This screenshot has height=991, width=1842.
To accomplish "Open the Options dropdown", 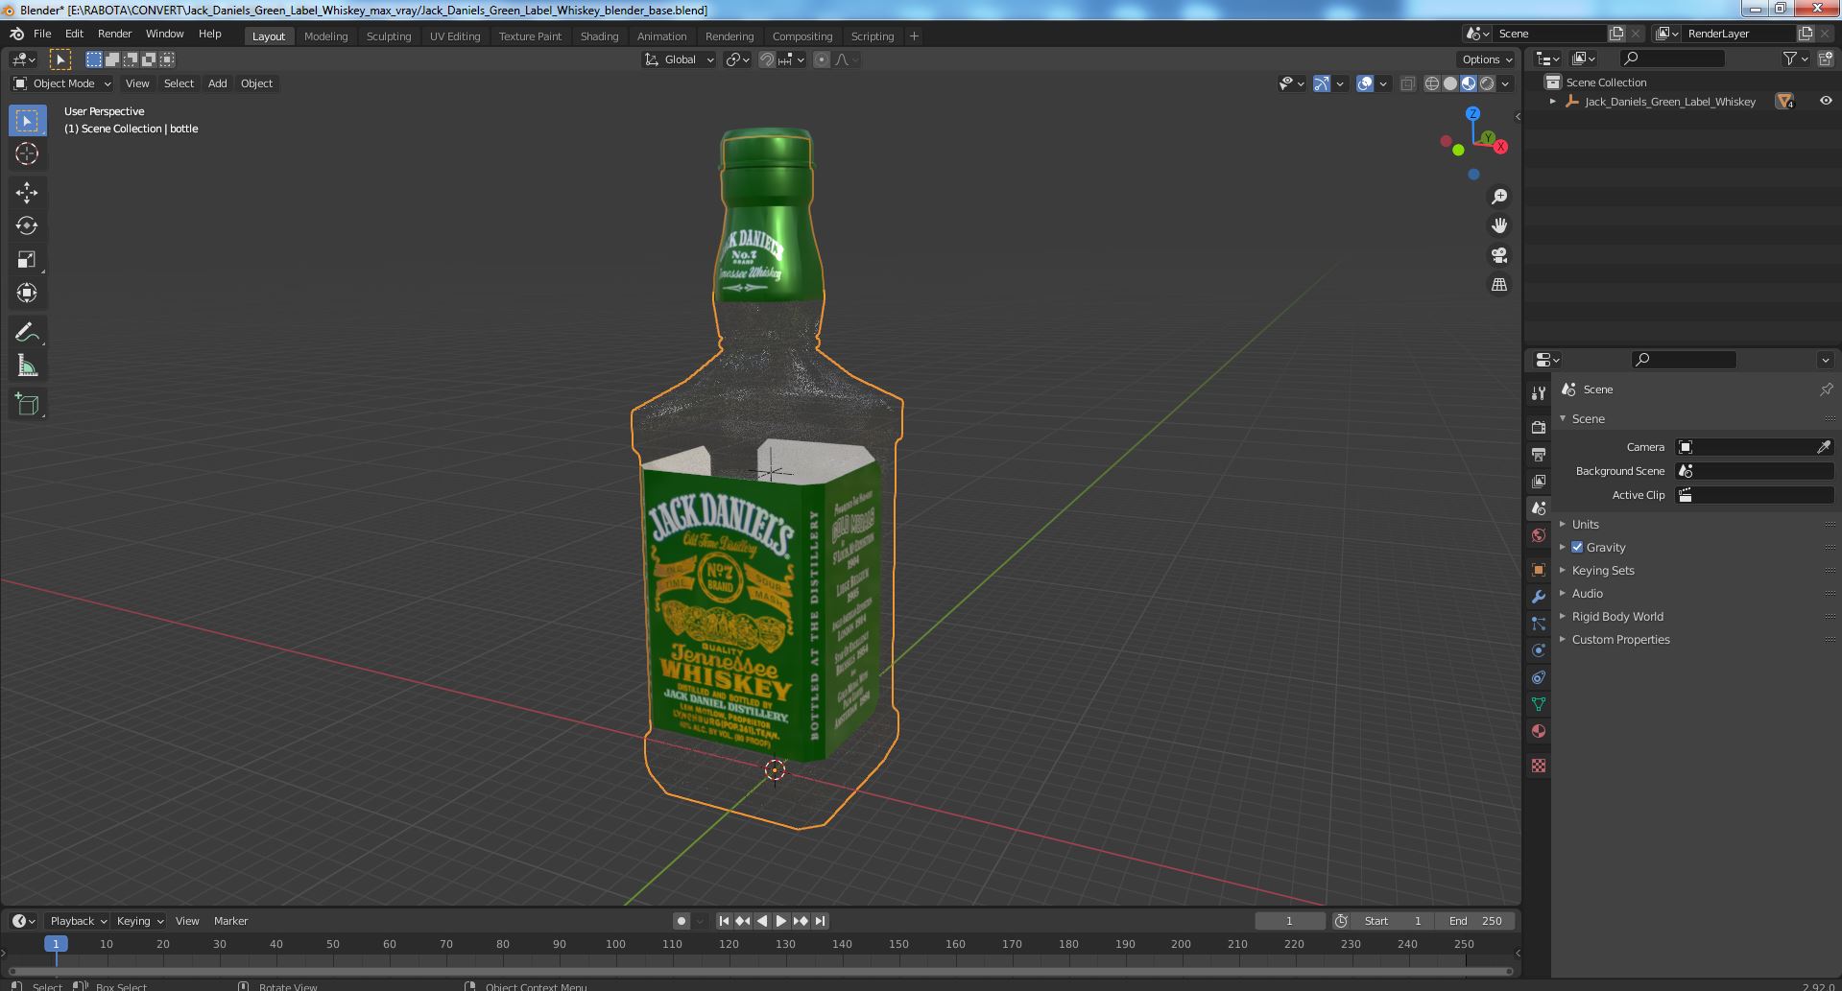I will tap(1487, 59).
